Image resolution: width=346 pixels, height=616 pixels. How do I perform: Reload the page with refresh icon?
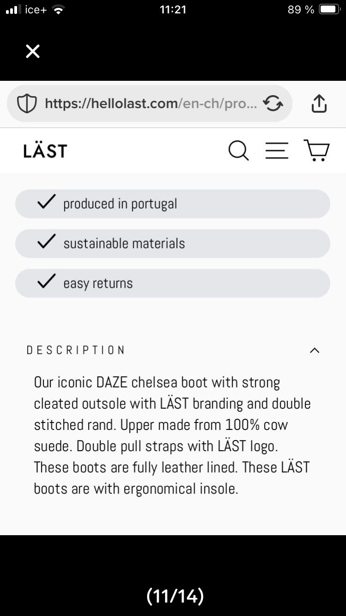pyautogui.click(x=273, y=104)
